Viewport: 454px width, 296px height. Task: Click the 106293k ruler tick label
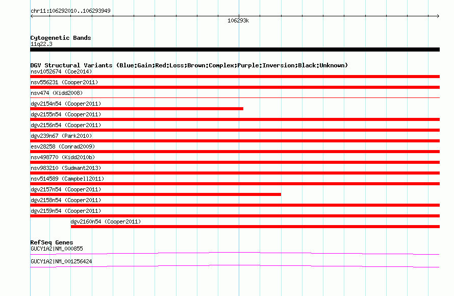pos(238,20)
